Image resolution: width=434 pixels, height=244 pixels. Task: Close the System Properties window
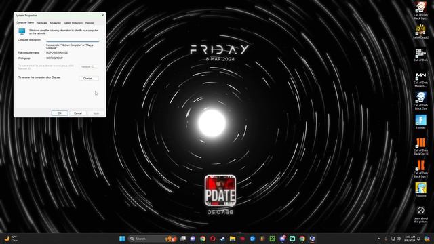102,15
